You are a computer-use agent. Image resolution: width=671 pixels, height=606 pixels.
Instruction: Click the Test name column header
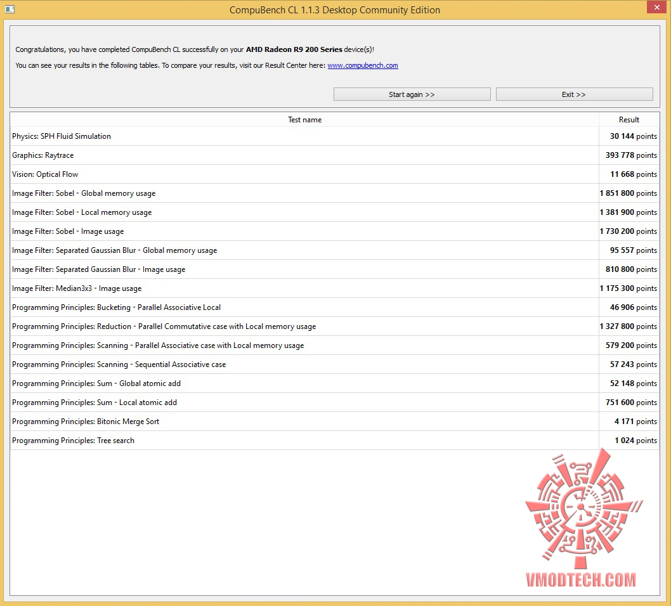coord(304,120)
